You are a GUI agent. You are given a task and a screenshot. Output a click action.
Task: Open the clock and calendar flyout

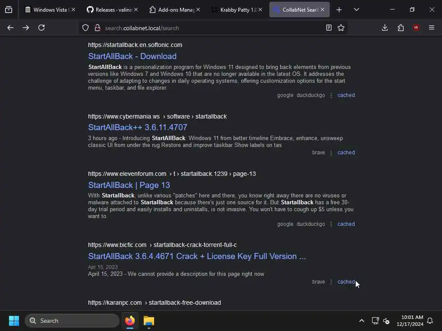coord(410,321)
